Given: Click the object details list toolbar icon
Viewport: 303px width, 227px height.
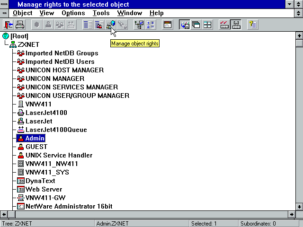Looking at the screenshot, I should pos(88,25).
